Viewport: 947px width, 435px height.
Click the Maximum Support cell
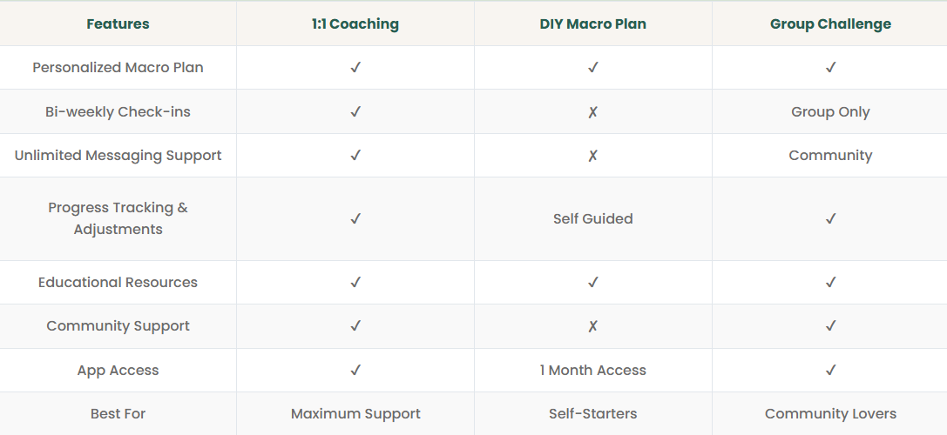pyautogui.click(x=355, y=414)
